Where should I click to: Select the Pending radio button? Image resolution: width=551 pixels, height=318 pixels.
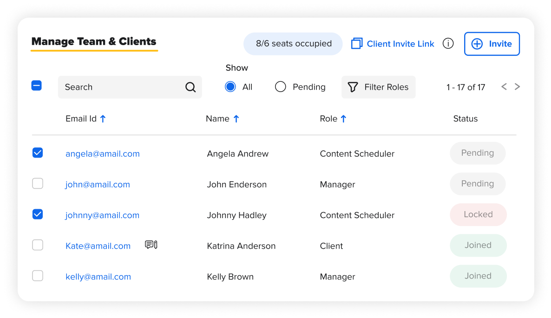[281, 86]
